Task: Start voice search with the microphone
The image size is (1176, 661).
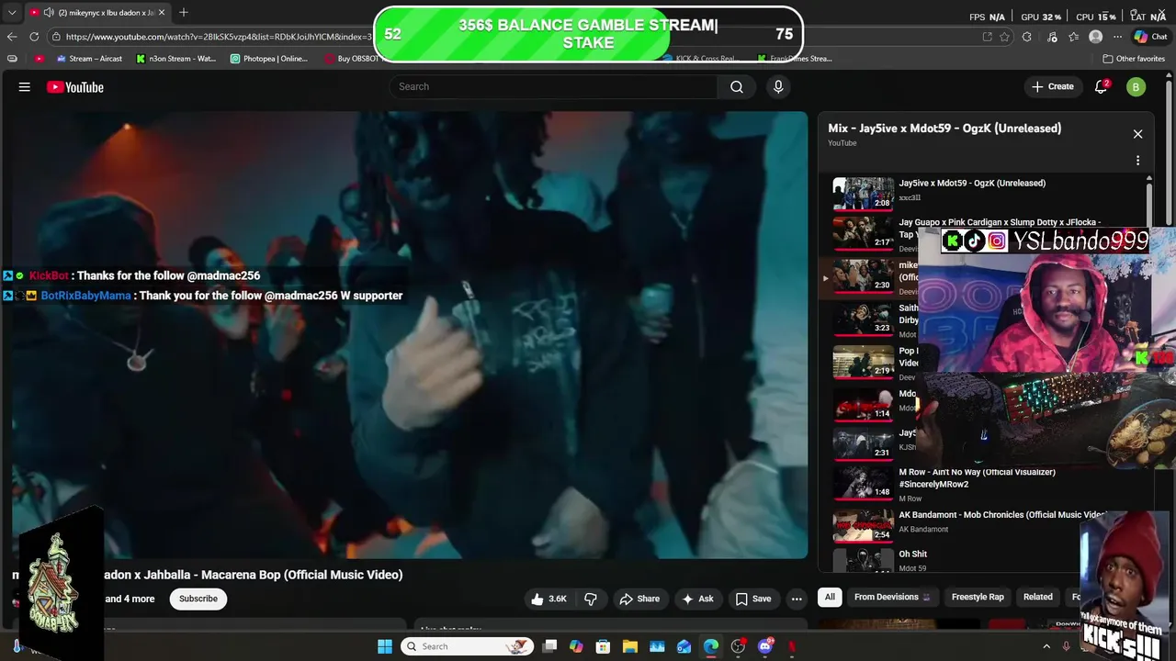Action: point(778,86)
